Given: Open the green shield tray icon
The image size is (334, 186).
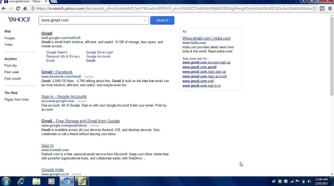Looking at the screenshot, I should pyautogui.click(x=280, y=181).
